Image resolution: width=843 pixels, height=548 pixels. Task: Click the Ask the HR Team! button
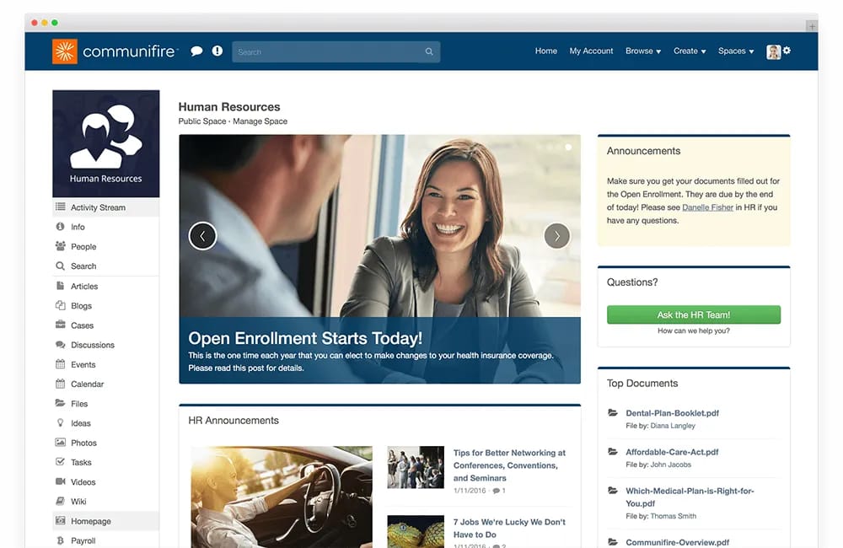694,314
